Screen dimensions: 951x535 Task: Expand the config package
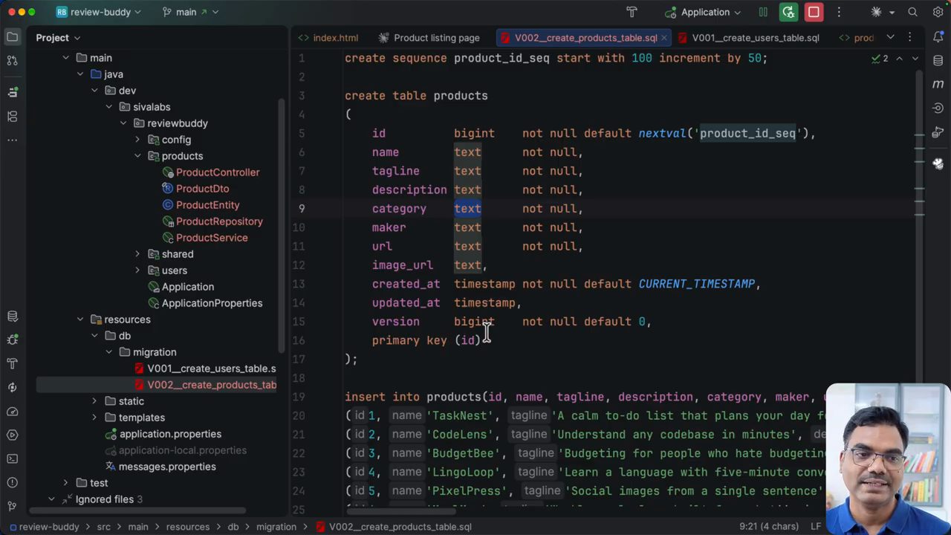137,140
